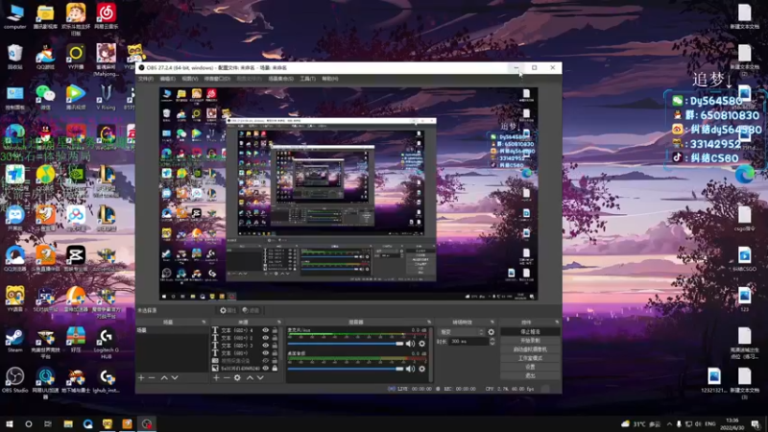Screen dimensions: 768x432
Task: Open Recycle Bin 回收站 desktop icon
Action: click(14, 57)
